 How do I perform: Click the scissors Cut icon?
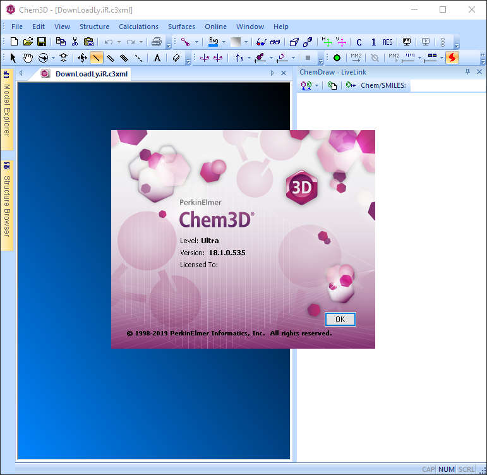pos(75,42)
